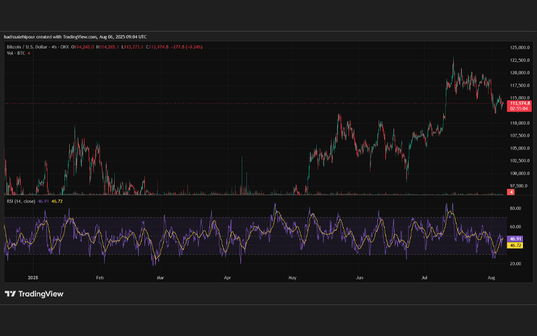Viewport: 537px width, 336px height.
Task: Click the RSI (14, close) indicator legend
Action: pyautogui.click(x=21, y=201)
